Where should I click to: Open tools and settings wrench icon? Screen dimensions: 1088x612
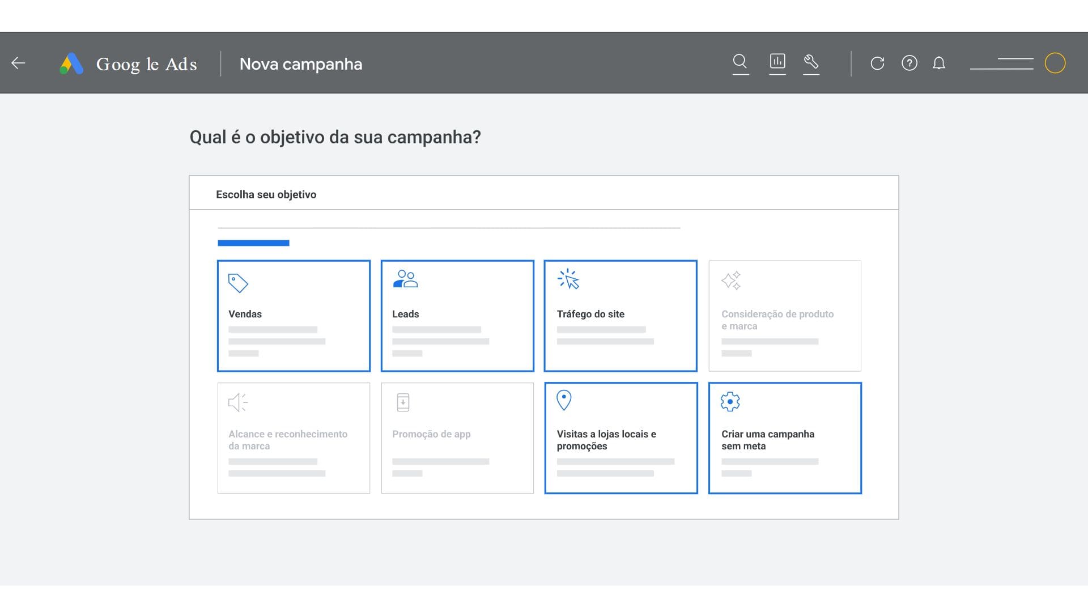[811, 62]
